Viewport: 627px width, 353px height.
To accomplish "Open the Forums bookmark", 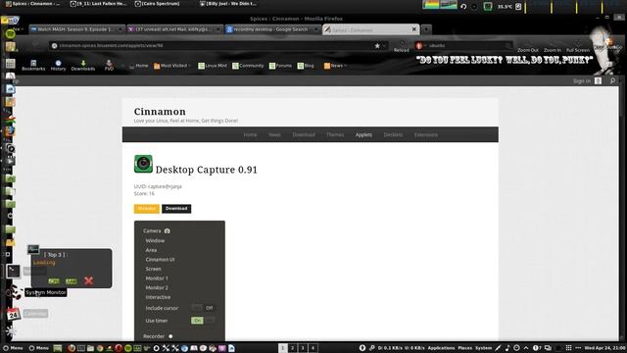I will pyautogui.click(x=280, y=66).
